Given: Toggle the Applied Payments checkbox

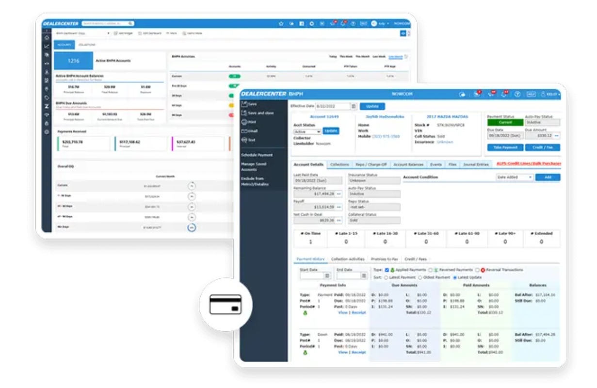Looking at the screenshot, I should [x=387, y=270].
